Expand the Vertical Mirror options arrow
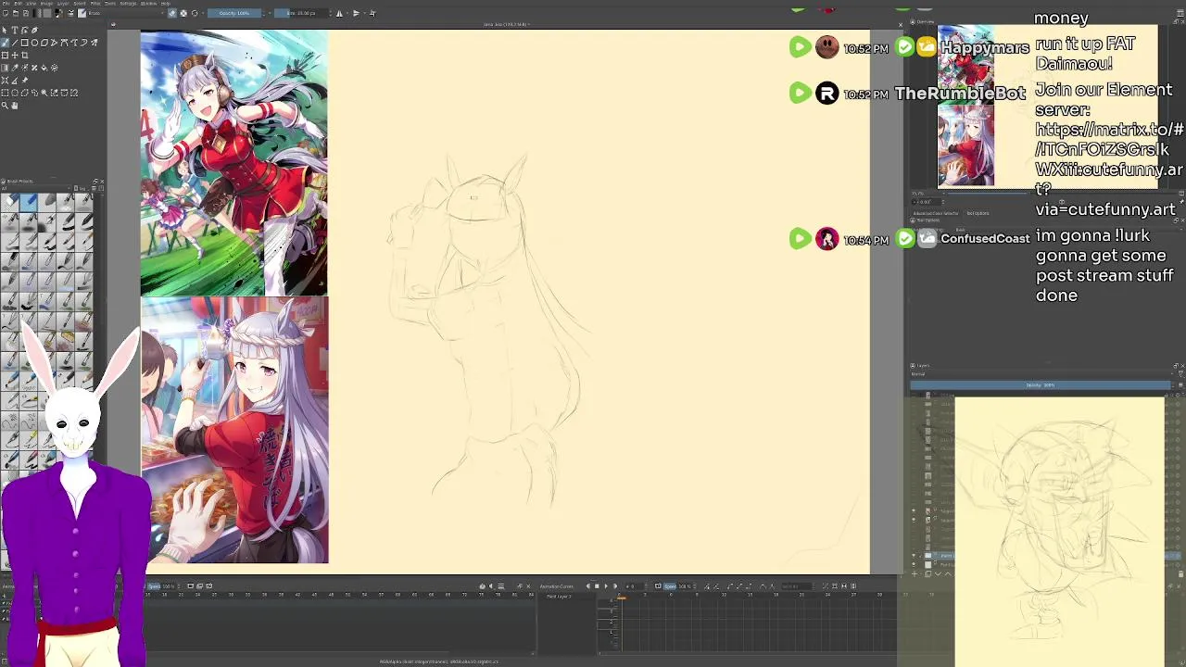Viewport: 1186px width, 667px height. tap(364, 13)
